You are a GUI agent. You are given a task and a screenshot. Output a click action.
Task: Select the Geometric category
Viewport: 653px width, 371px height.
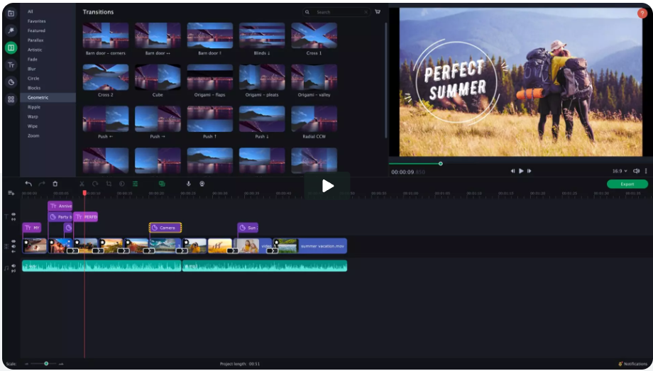(48, 97)
